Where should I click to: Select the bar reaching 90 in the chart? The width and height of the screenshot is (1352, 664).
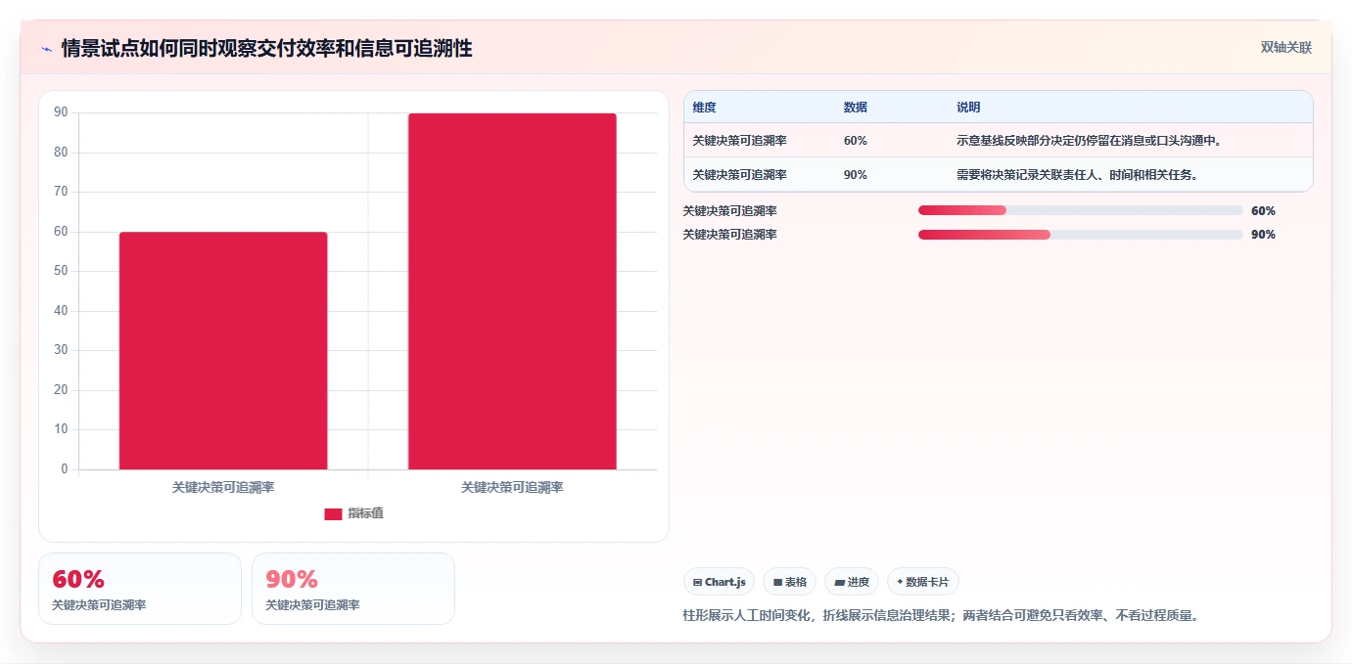512,291
